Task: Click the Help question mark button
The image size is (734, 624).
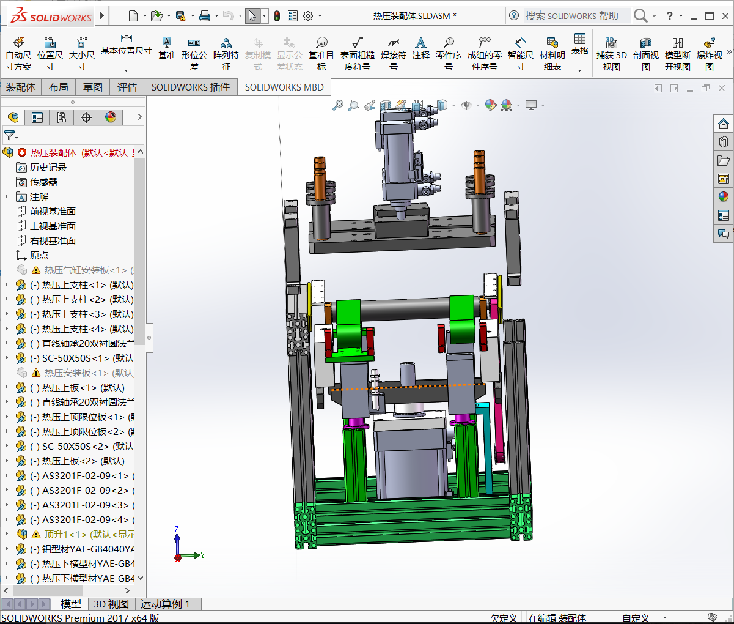Action: click(x=670, y=15)
